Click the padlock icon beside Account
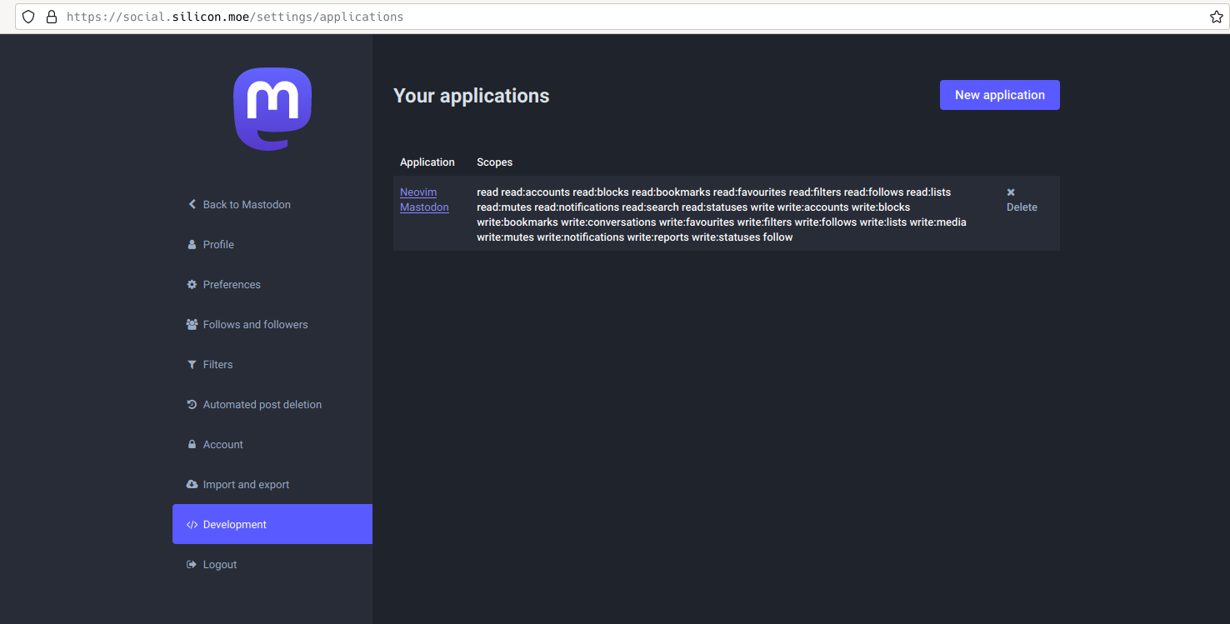The image size is (1230, 624). 192,444
